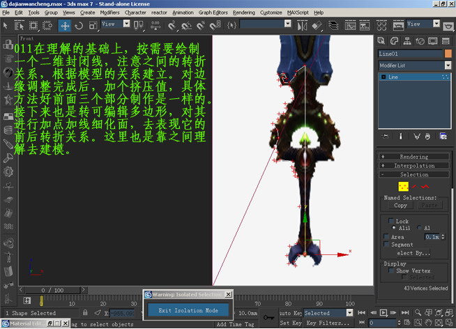Click the Set Keys key icon
456x329 pixels.
pos(268,316)
